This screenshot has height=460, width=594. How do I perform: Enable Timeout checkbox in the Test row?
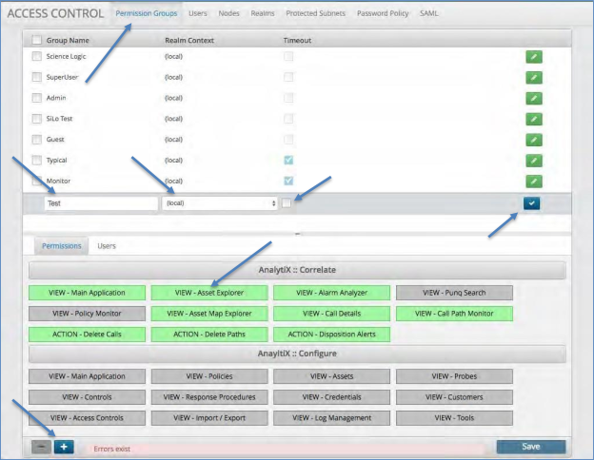[x=287, y=201]
